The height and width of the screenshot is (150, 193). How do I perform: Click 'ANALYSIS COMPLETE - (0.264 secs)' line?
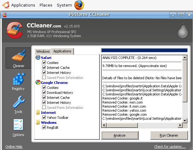point(129,58)
